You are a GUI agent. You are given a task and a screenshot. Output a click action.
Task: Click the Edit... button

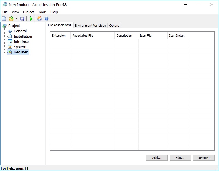pyautogui.click(x=180, y=158)
